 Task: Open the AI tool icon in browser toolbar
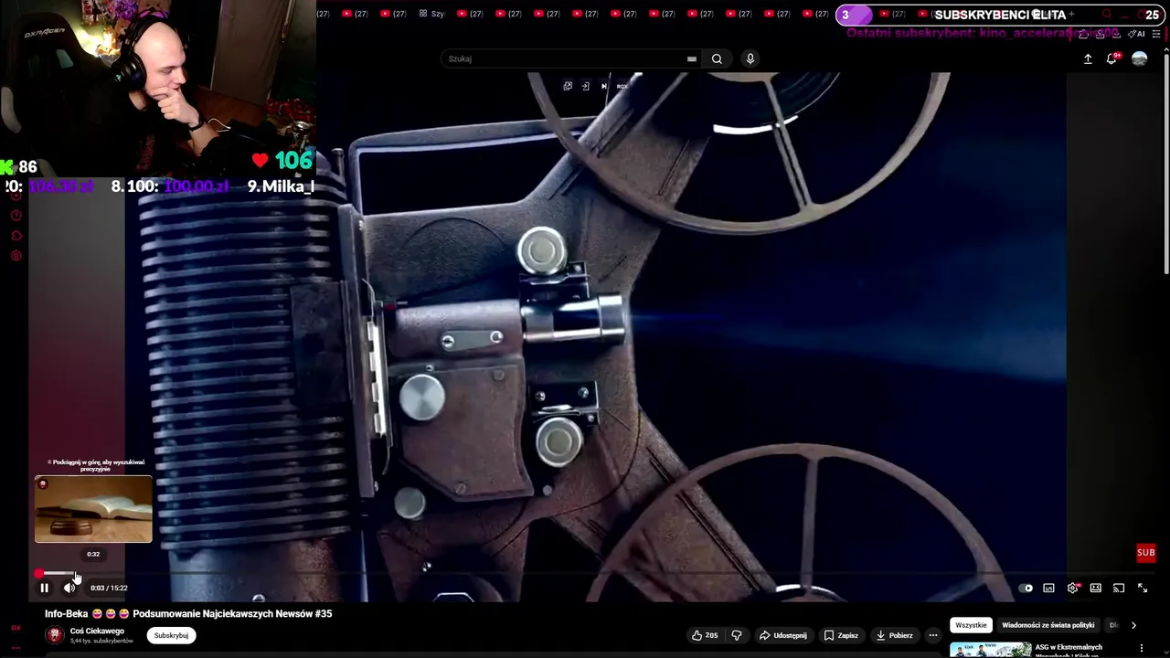[1136, 34]
